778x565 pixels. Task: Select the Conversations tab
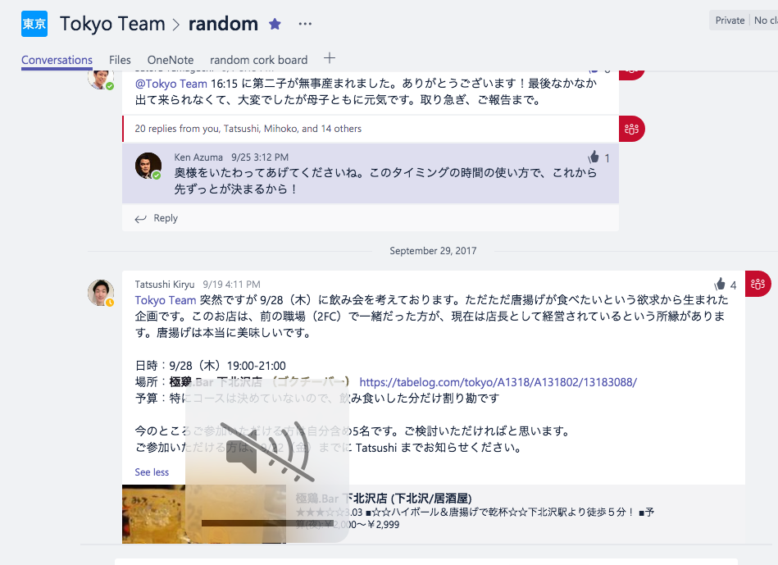pos(57,60)
